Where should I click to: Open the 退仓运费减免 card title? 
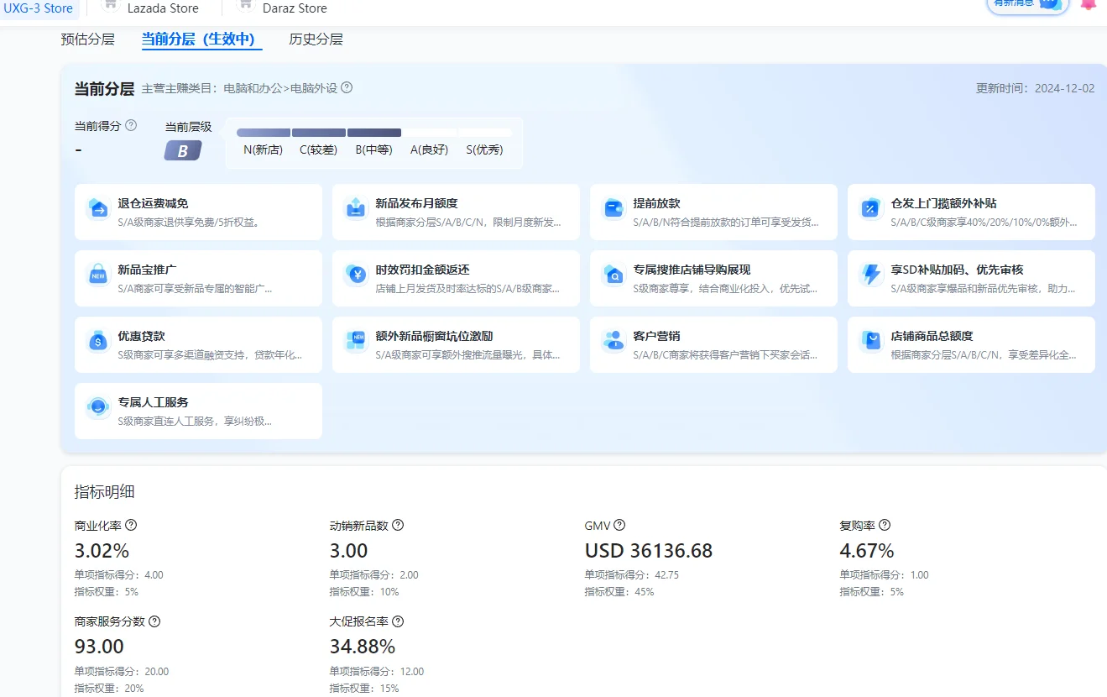(x=153, y=203)
